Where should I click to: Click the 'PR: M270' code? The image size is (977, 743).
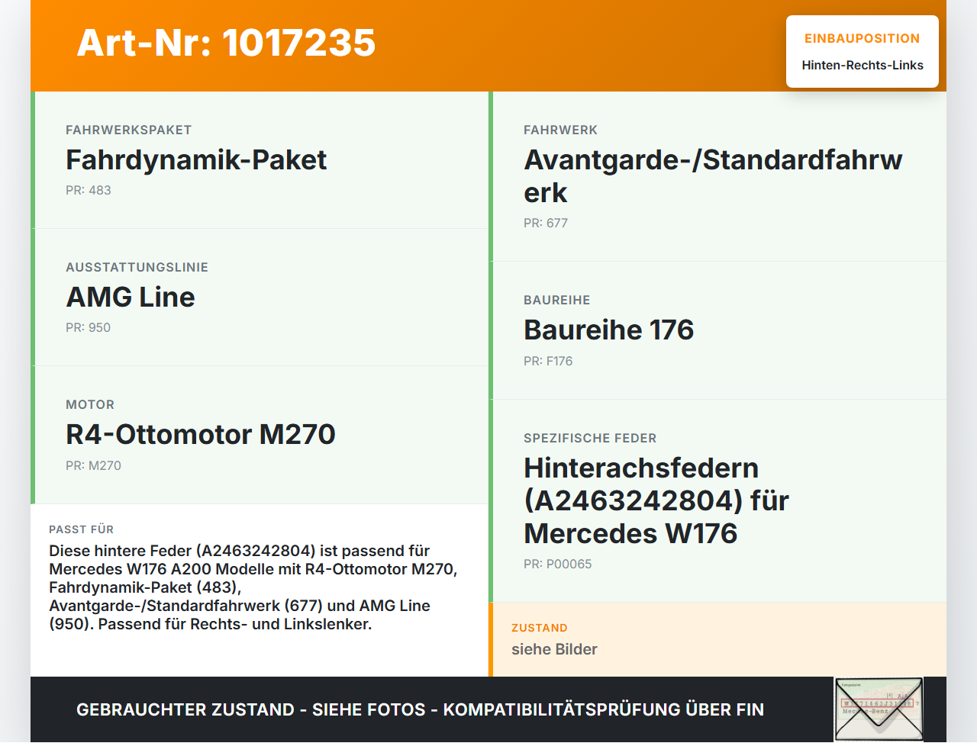[x=93, y=466]
